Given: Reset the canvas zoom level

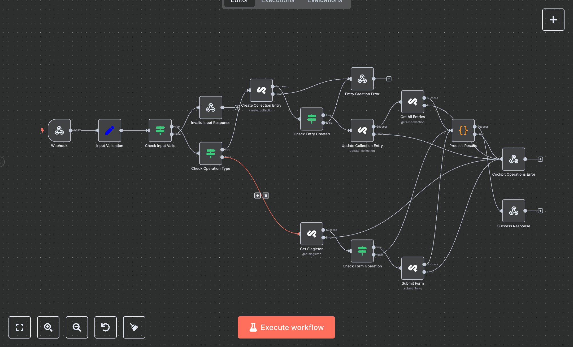Looking at the screenshot, I should point(106,327).
